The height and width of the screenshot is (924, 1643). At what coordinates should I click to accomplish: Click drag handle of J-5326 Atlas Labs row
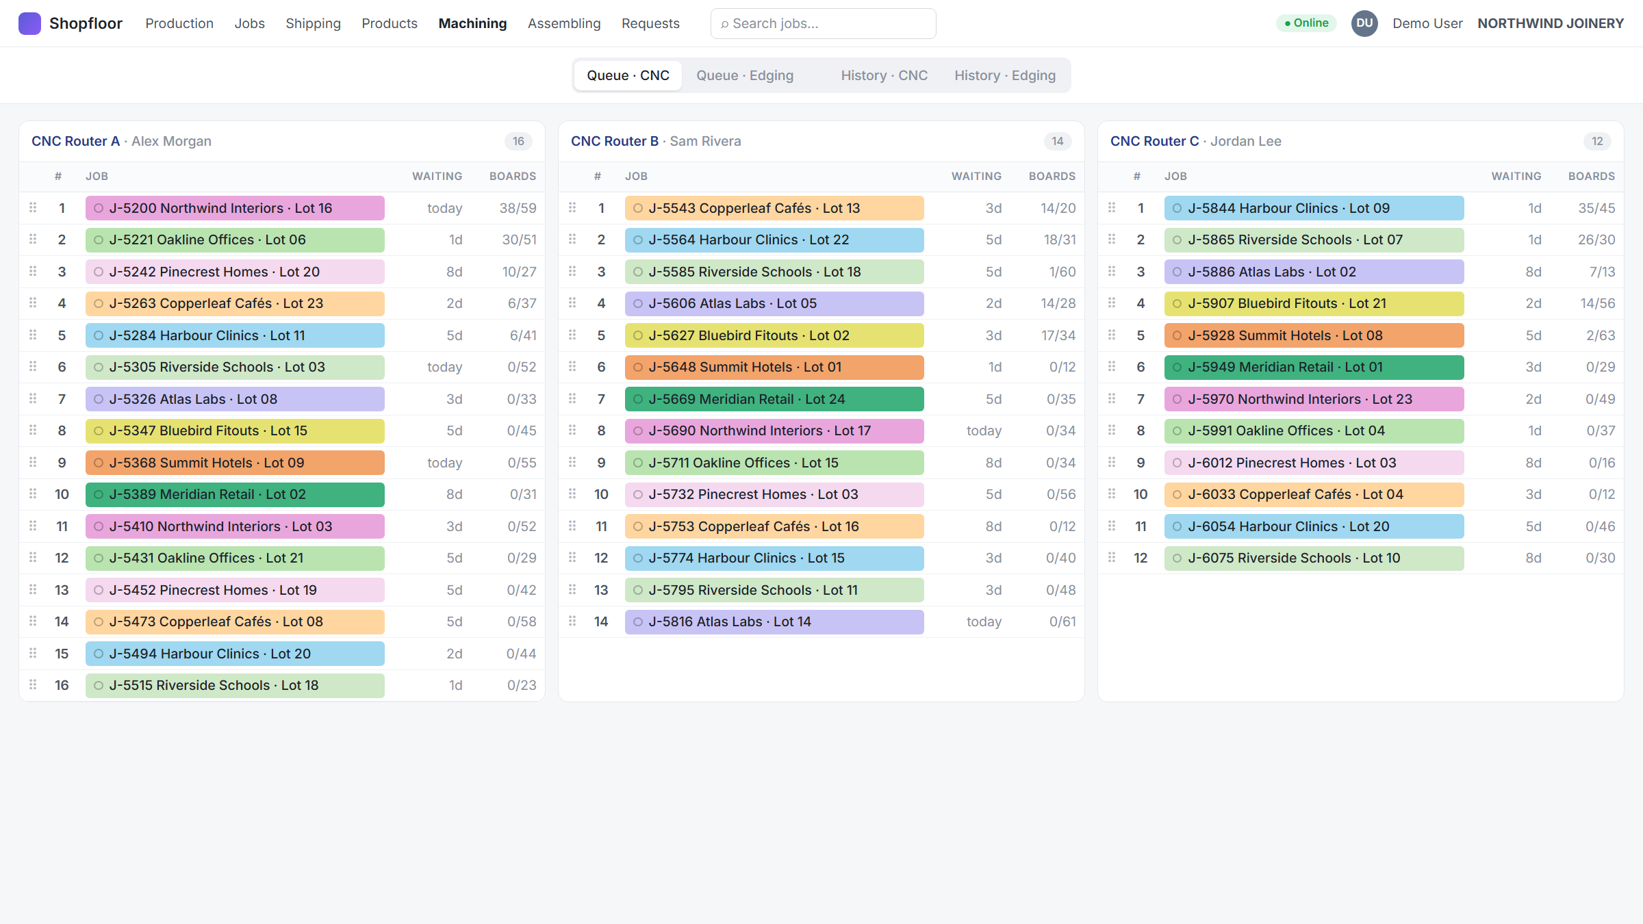point(33,398)
